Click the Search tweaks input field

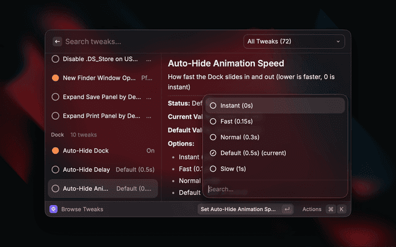(x=148, y=41)
